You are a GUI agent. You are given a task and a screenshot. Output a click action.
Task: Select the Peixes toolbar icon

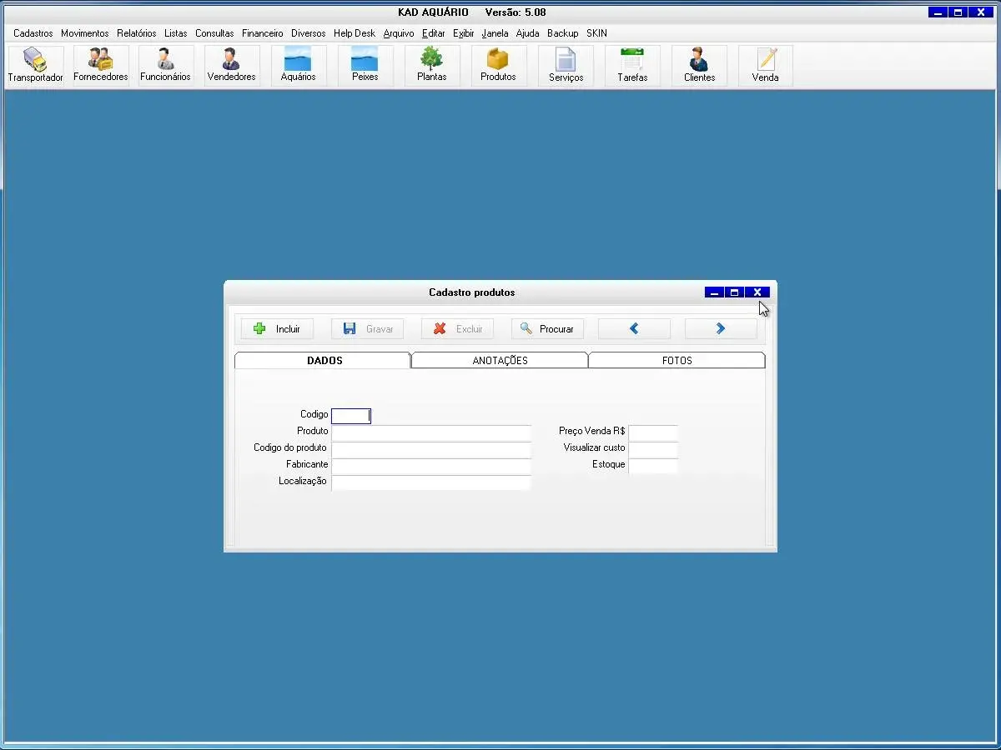tap(365, 66)
